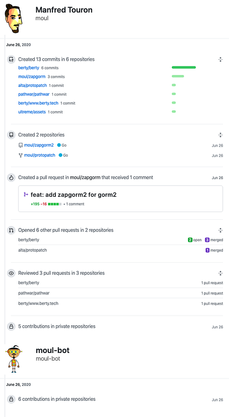Viewport: 229px width, 417px height.
Task: Click Manfred Touron's avatar image
Action: click(13, 18)
